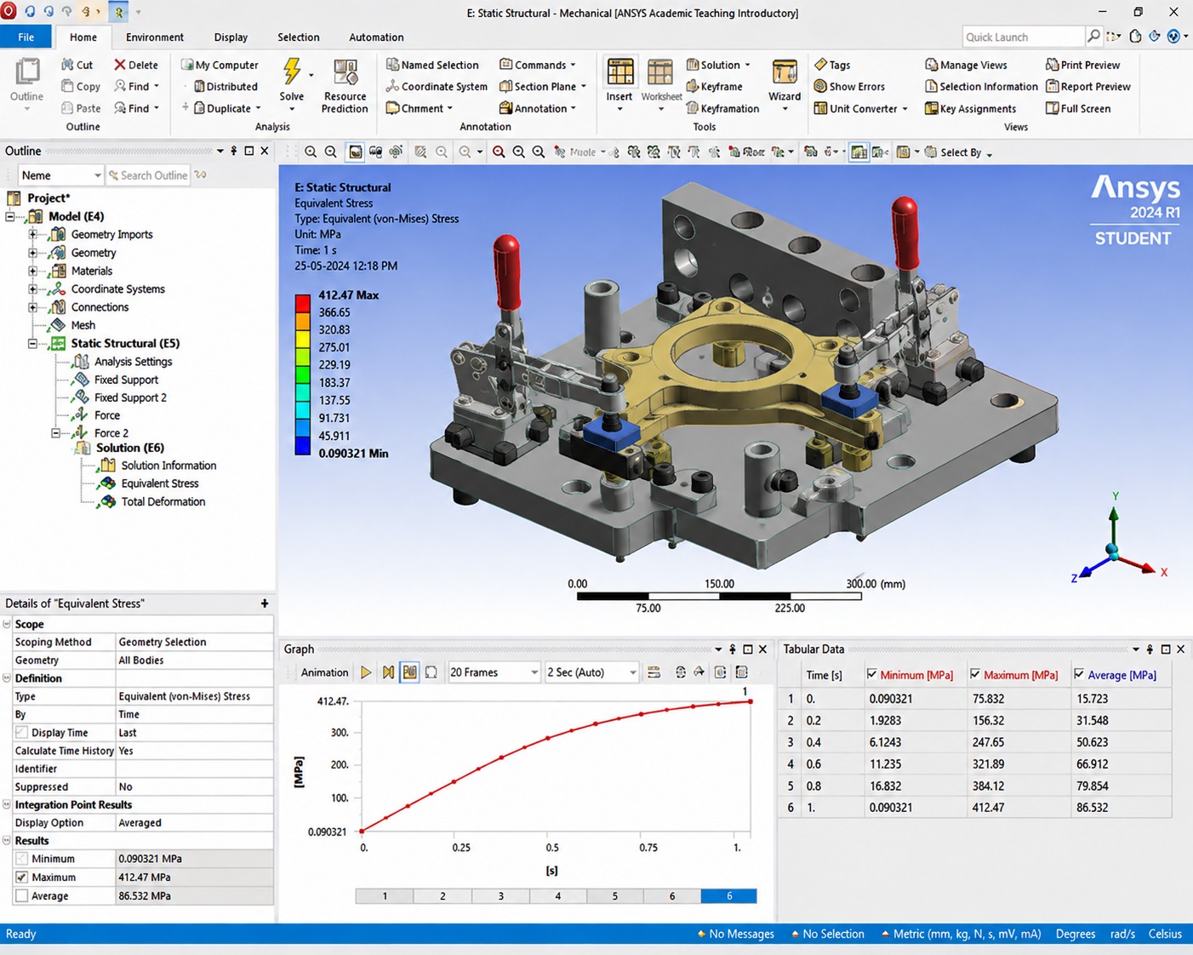Click the Keyframation button

pyautogui.click(x=722, y=108)
